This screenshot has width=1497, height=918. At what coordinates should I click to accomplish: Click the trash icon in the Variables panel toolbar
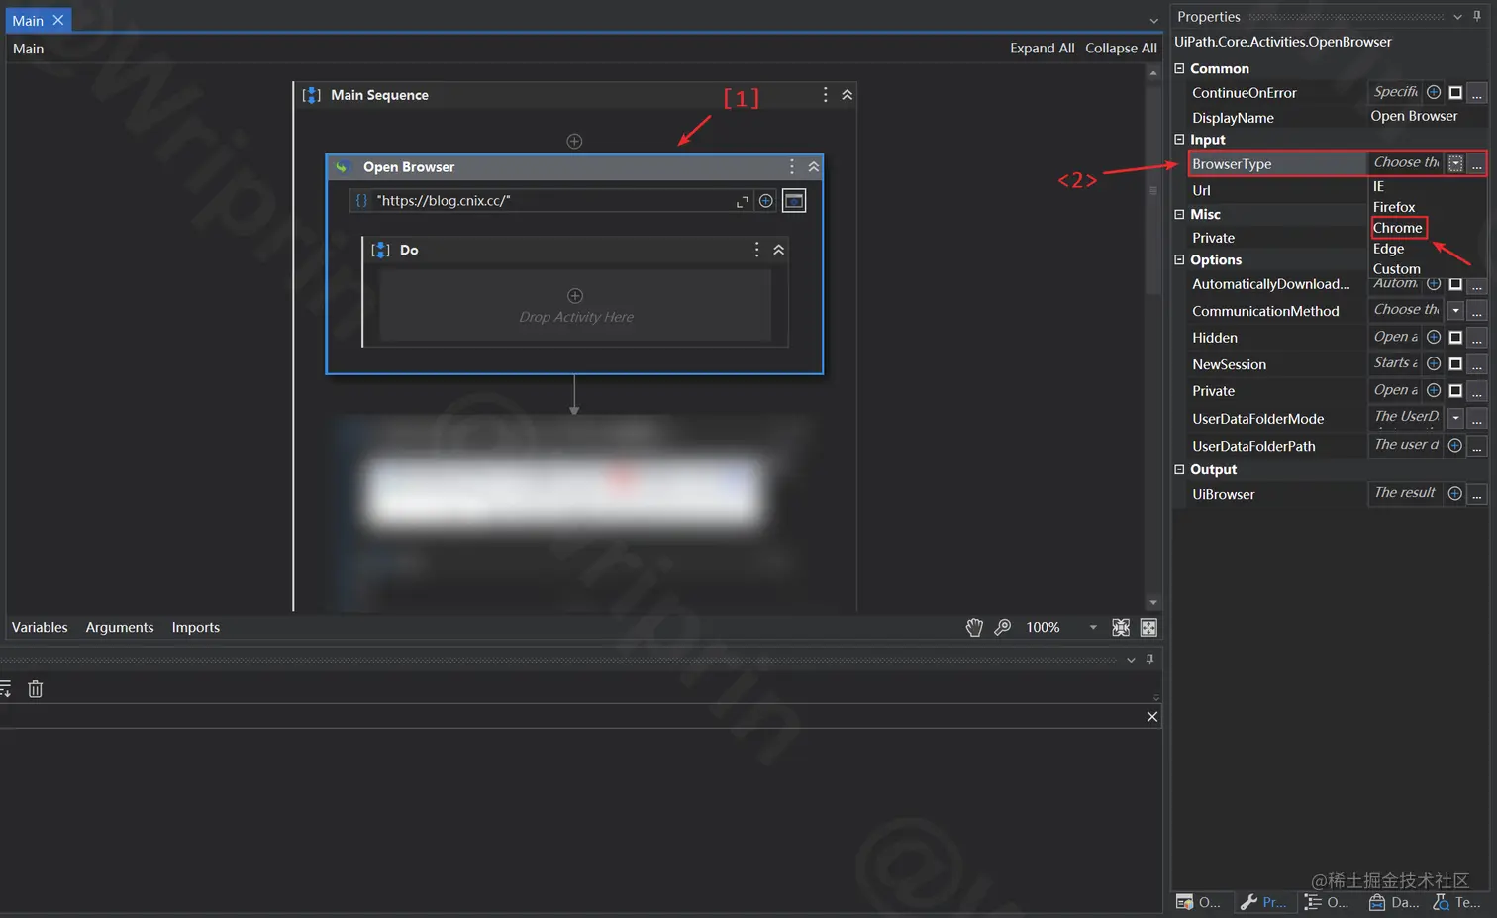tap(35, 688)
